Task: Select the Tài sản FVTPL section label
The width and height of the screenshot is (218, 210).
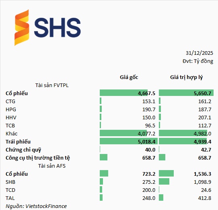Action: (52, 85)
